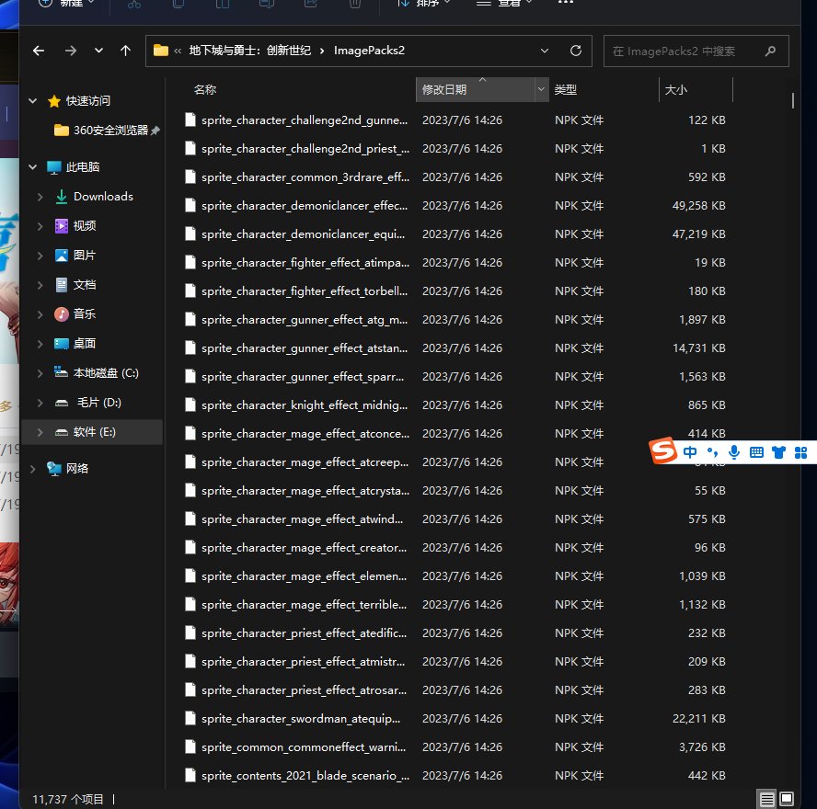Viewport: 817px width, 809px height.
Task: Go back using the back arrow
Action: pos(39,51)
